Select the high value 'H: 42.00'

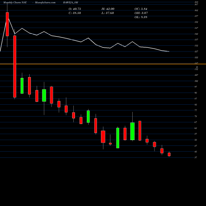108,9
